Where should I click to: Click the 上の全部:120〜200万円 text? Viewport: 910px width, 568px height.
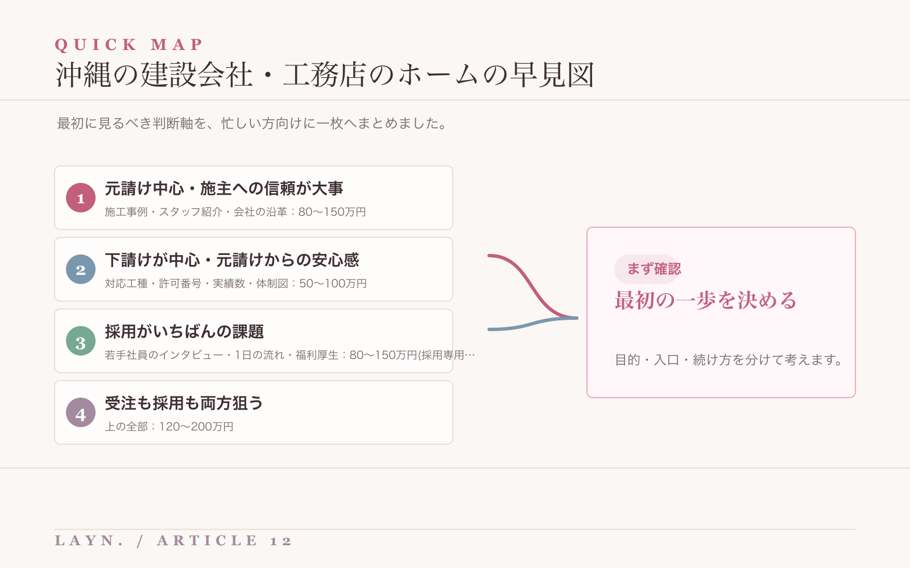pyautogui.click(x=169, y=427)
